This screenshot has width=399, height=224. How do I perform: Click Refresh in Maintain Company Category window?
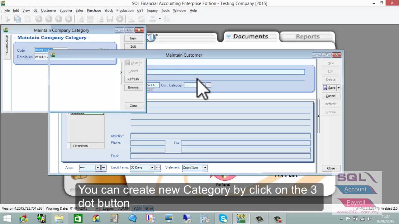click(x=133, y=79)
